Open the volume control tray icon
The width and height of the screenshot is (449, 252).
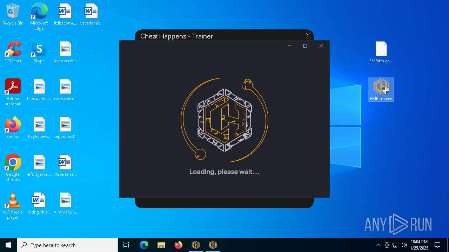pyautogui.click(x=404, y=245)
